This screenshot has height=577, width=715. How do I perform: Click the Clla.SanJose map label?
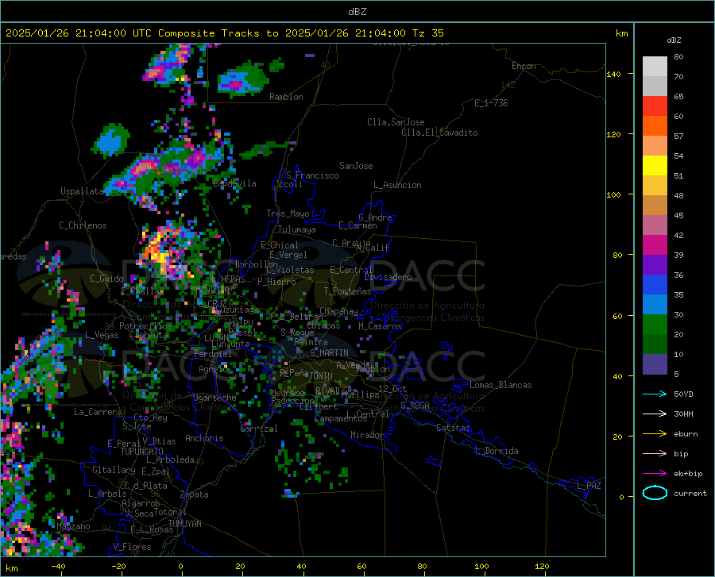coord(396,122)
